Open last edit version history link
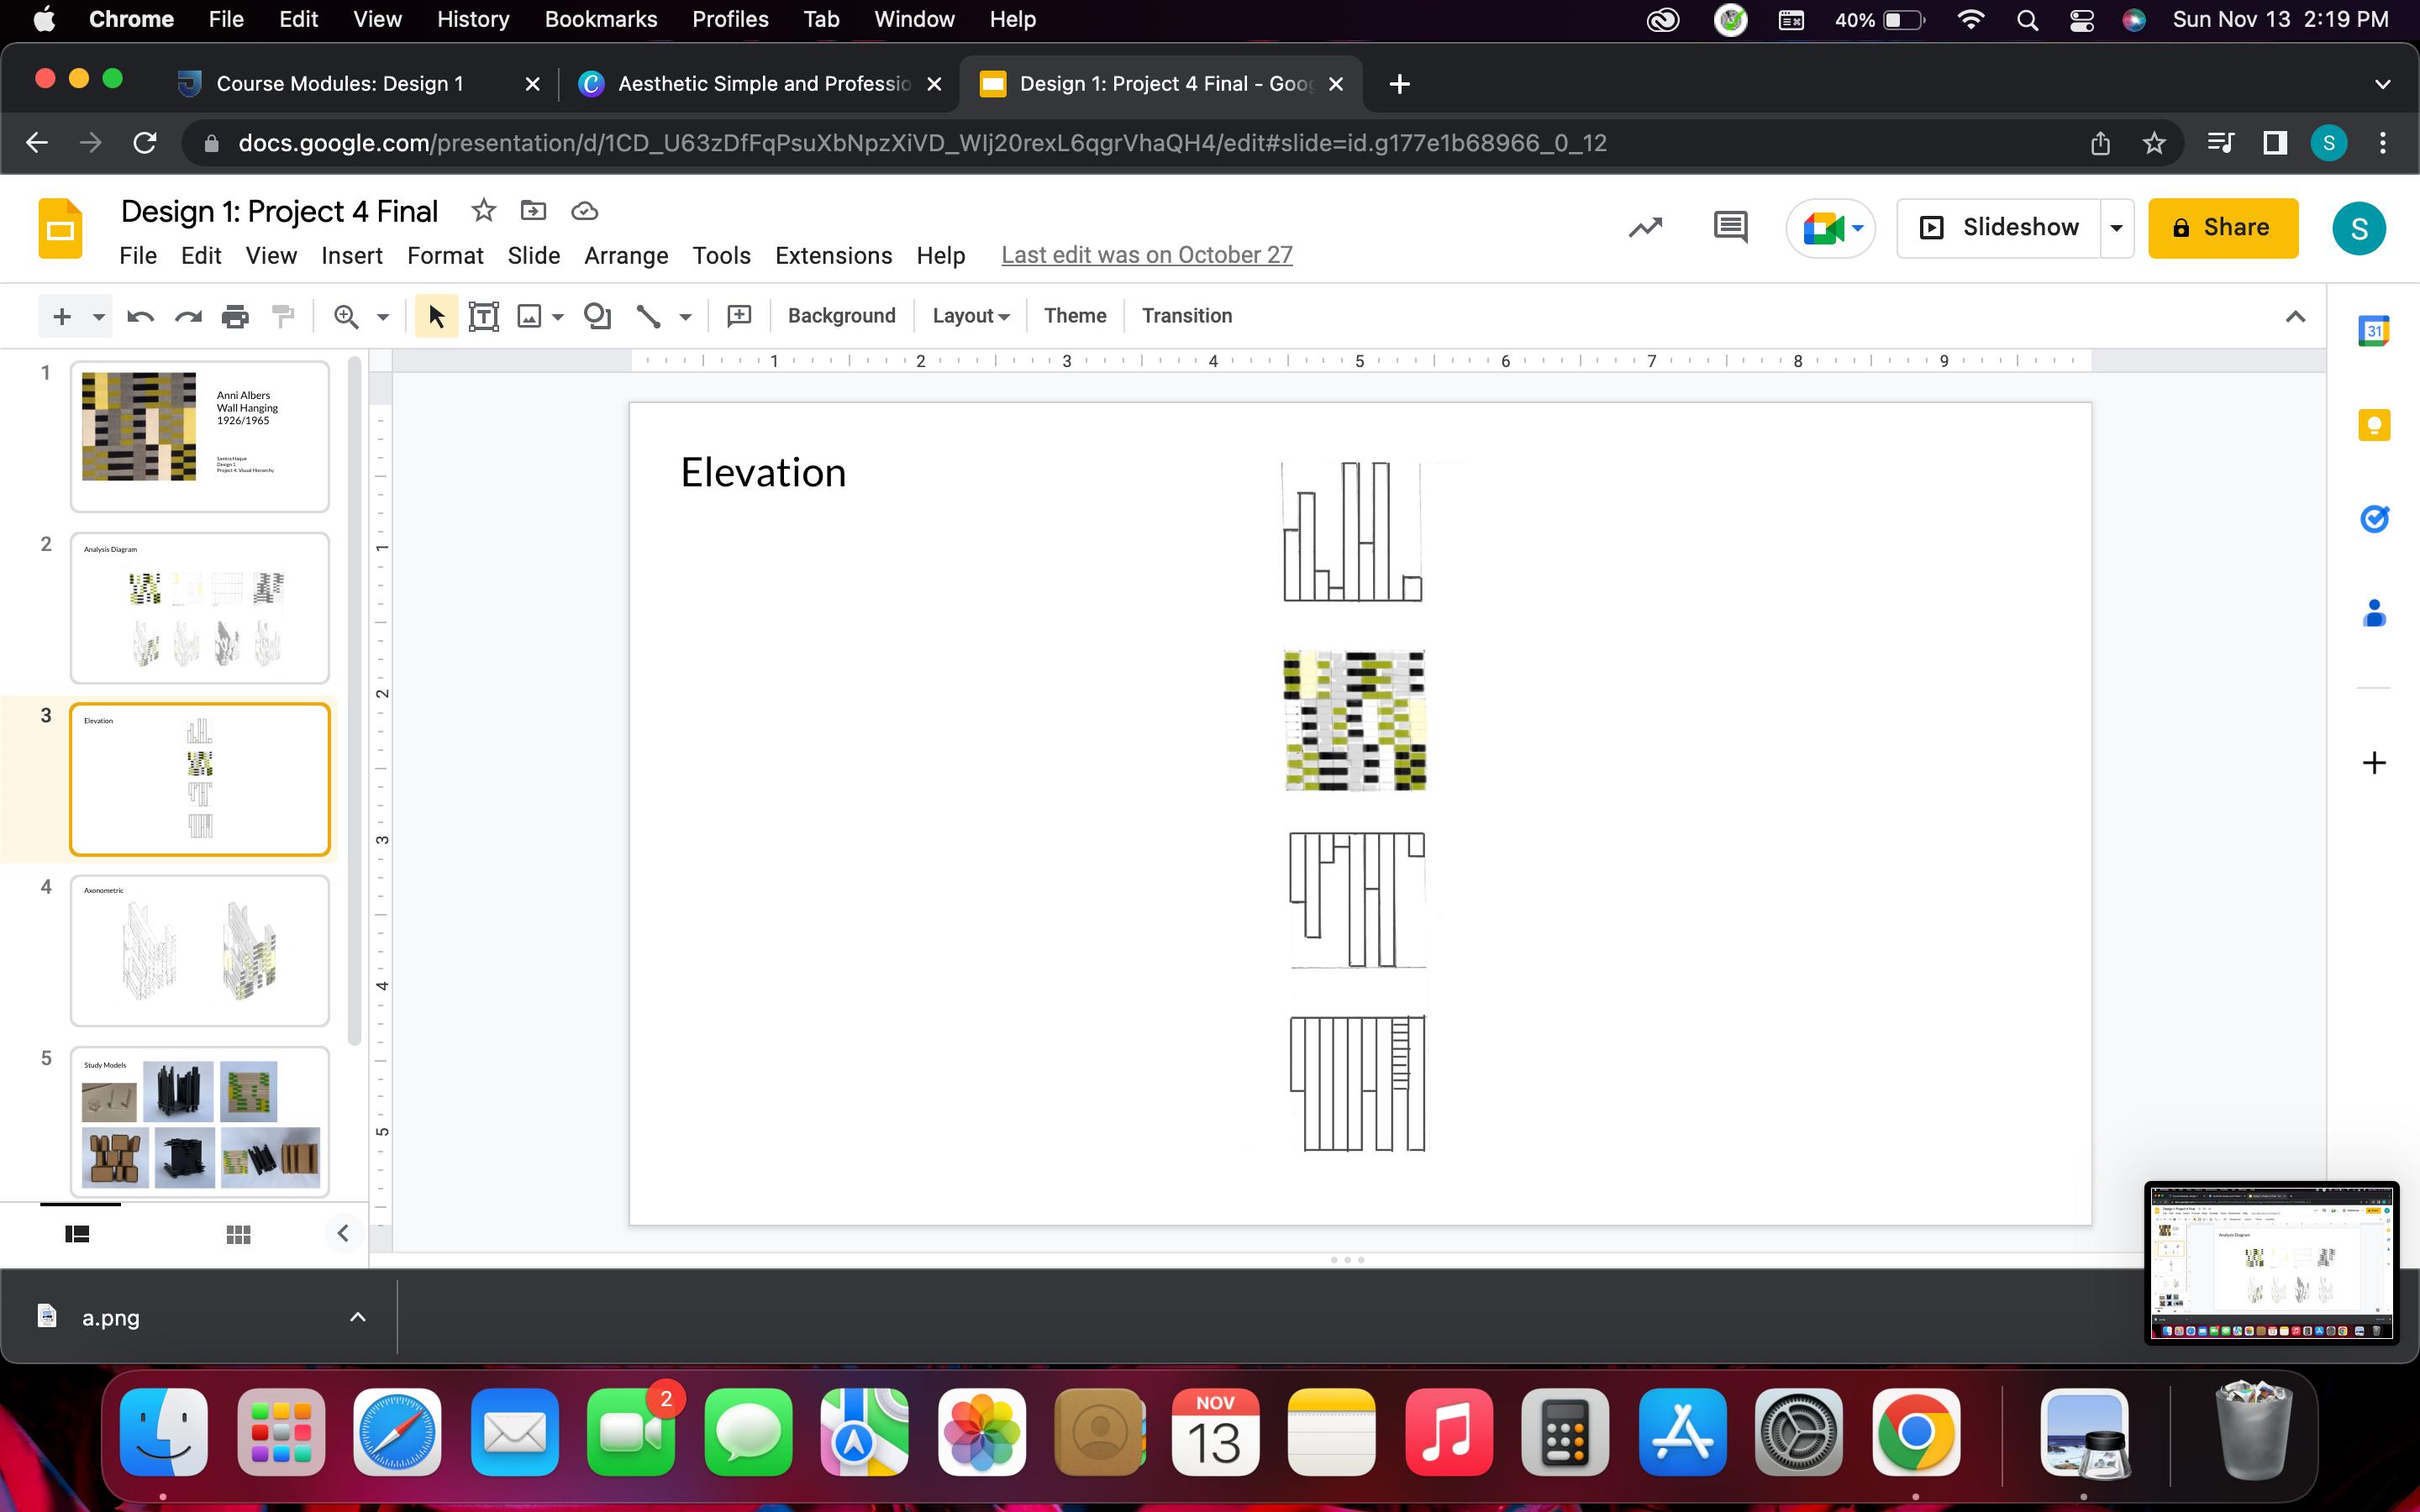This screenshot has height=1512, width=2420. (x=1146, y=255)
